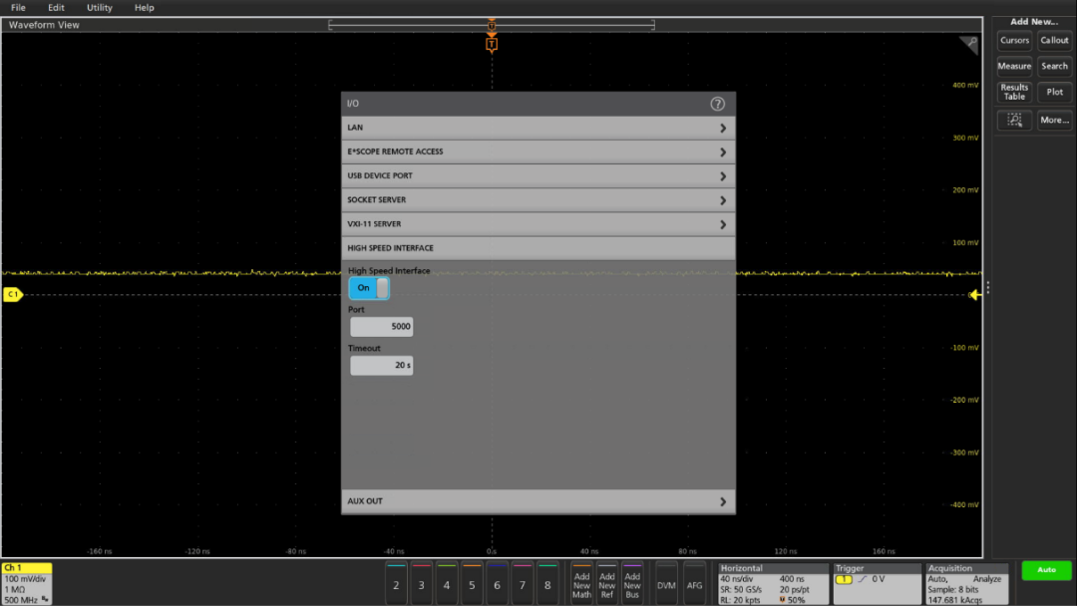Screen dimensions: 1077x606
Task: Add a new Bus waveform
Action: click(x=632, y=585)
